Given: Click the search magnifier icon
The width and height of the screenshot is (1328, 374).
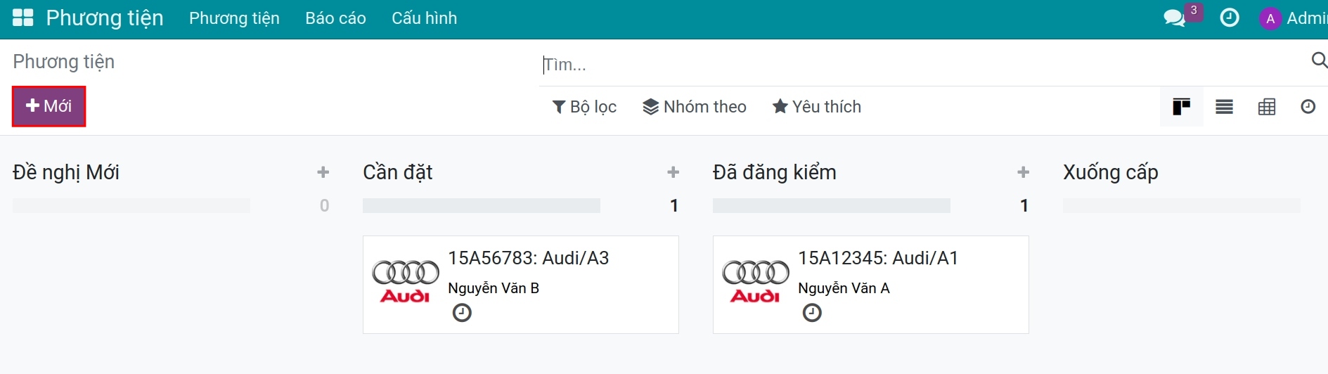Looking at the screenshot, I should (1320, 60).
